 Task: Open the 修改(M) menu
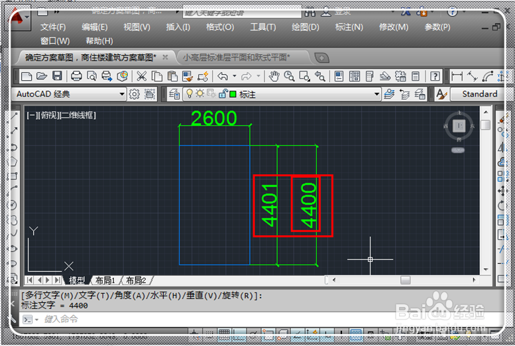(394, 27)
